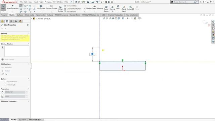Switch to the Flow Simulation tab

coord(132,15)
